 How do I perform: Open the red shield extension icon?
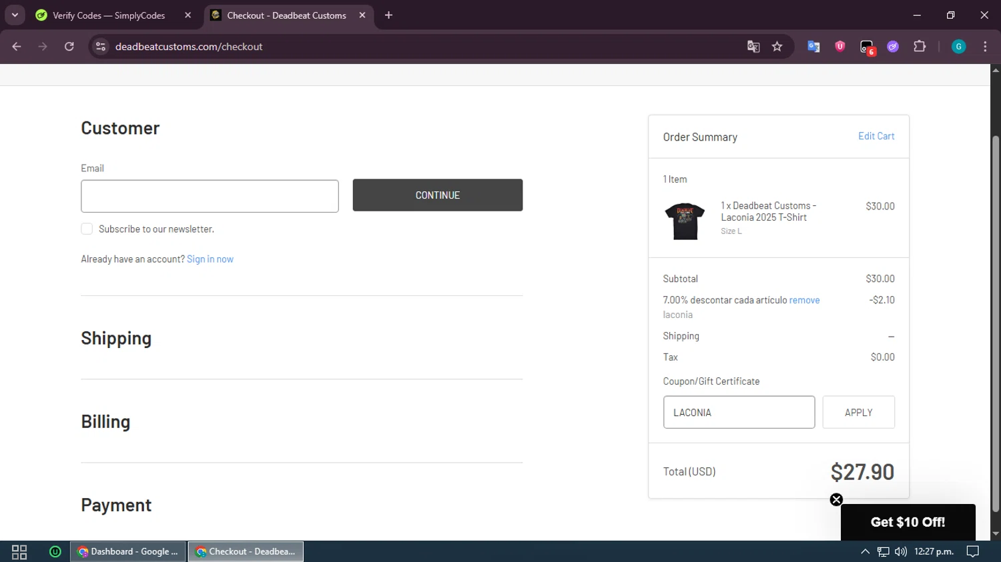pyautogui.click(x=840, y=47)
